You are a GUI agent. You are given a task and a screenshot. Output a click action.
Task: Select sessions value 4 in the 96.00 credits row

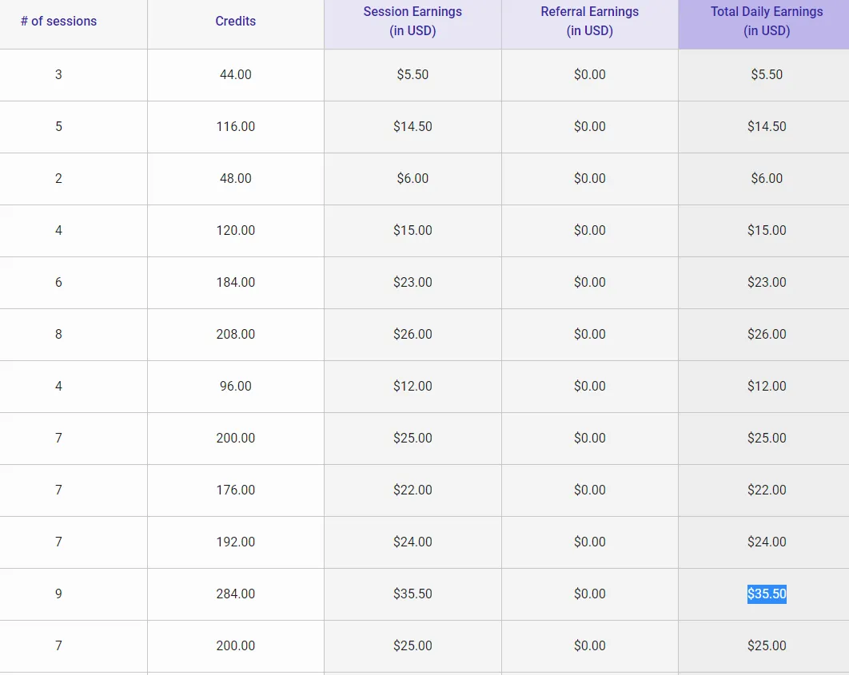point(58,386)
